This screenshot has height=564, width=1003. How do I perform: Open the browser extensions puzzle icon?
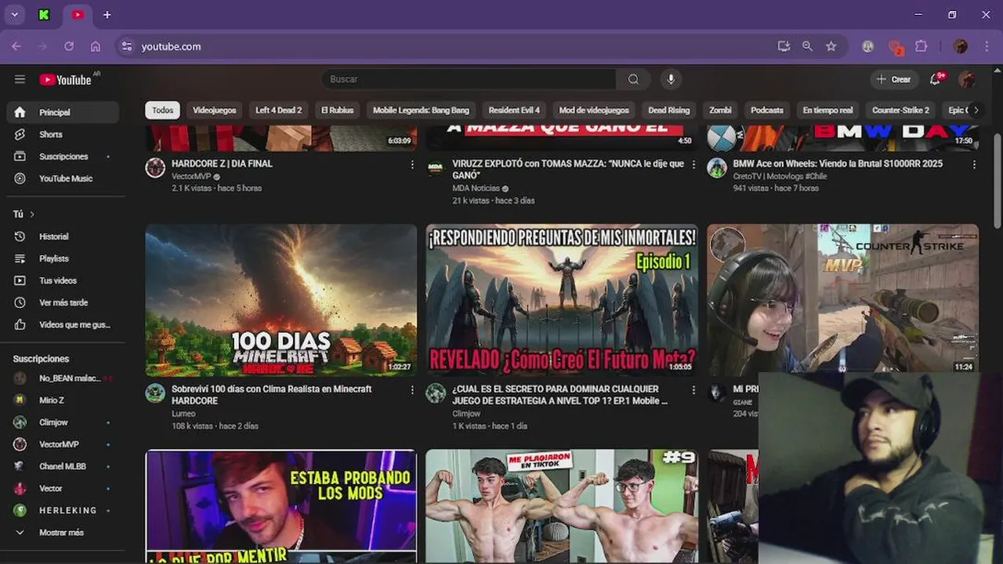922,46
